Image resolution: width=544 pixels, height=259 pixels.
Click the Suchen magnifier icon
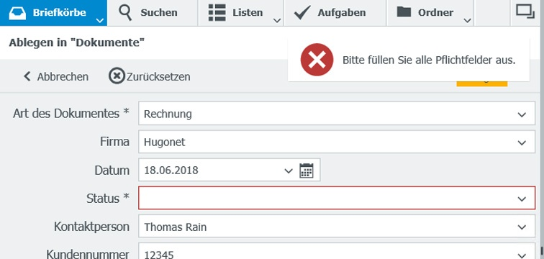tap(125, 13)
